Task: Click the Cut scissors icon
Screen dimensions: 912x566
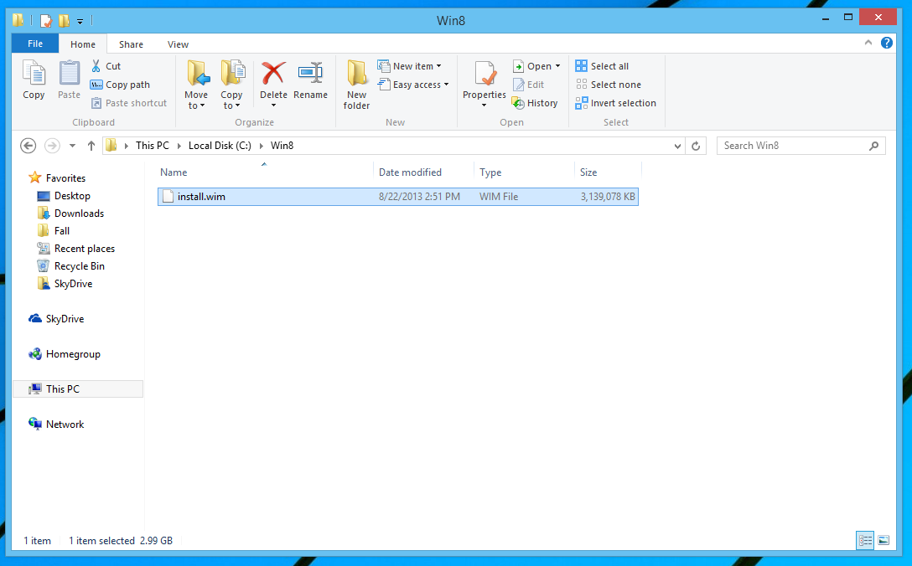Action: pyautogui.click(x=96, y=66)
